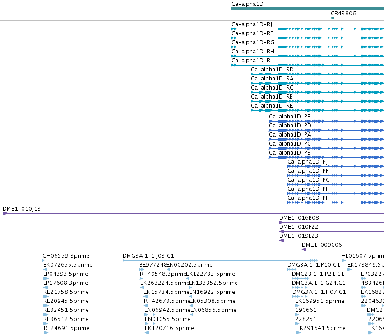Select transcript Ca-alpha1D-RI label

tap(251, 61)
